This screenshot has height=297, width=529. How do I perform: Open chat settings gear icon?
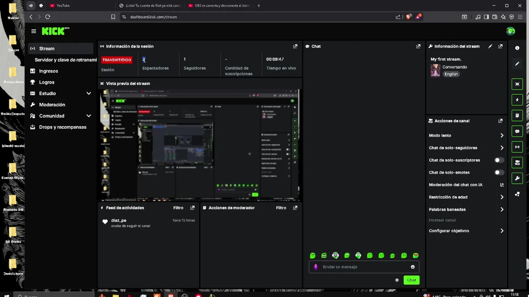[x=397, y=280]
